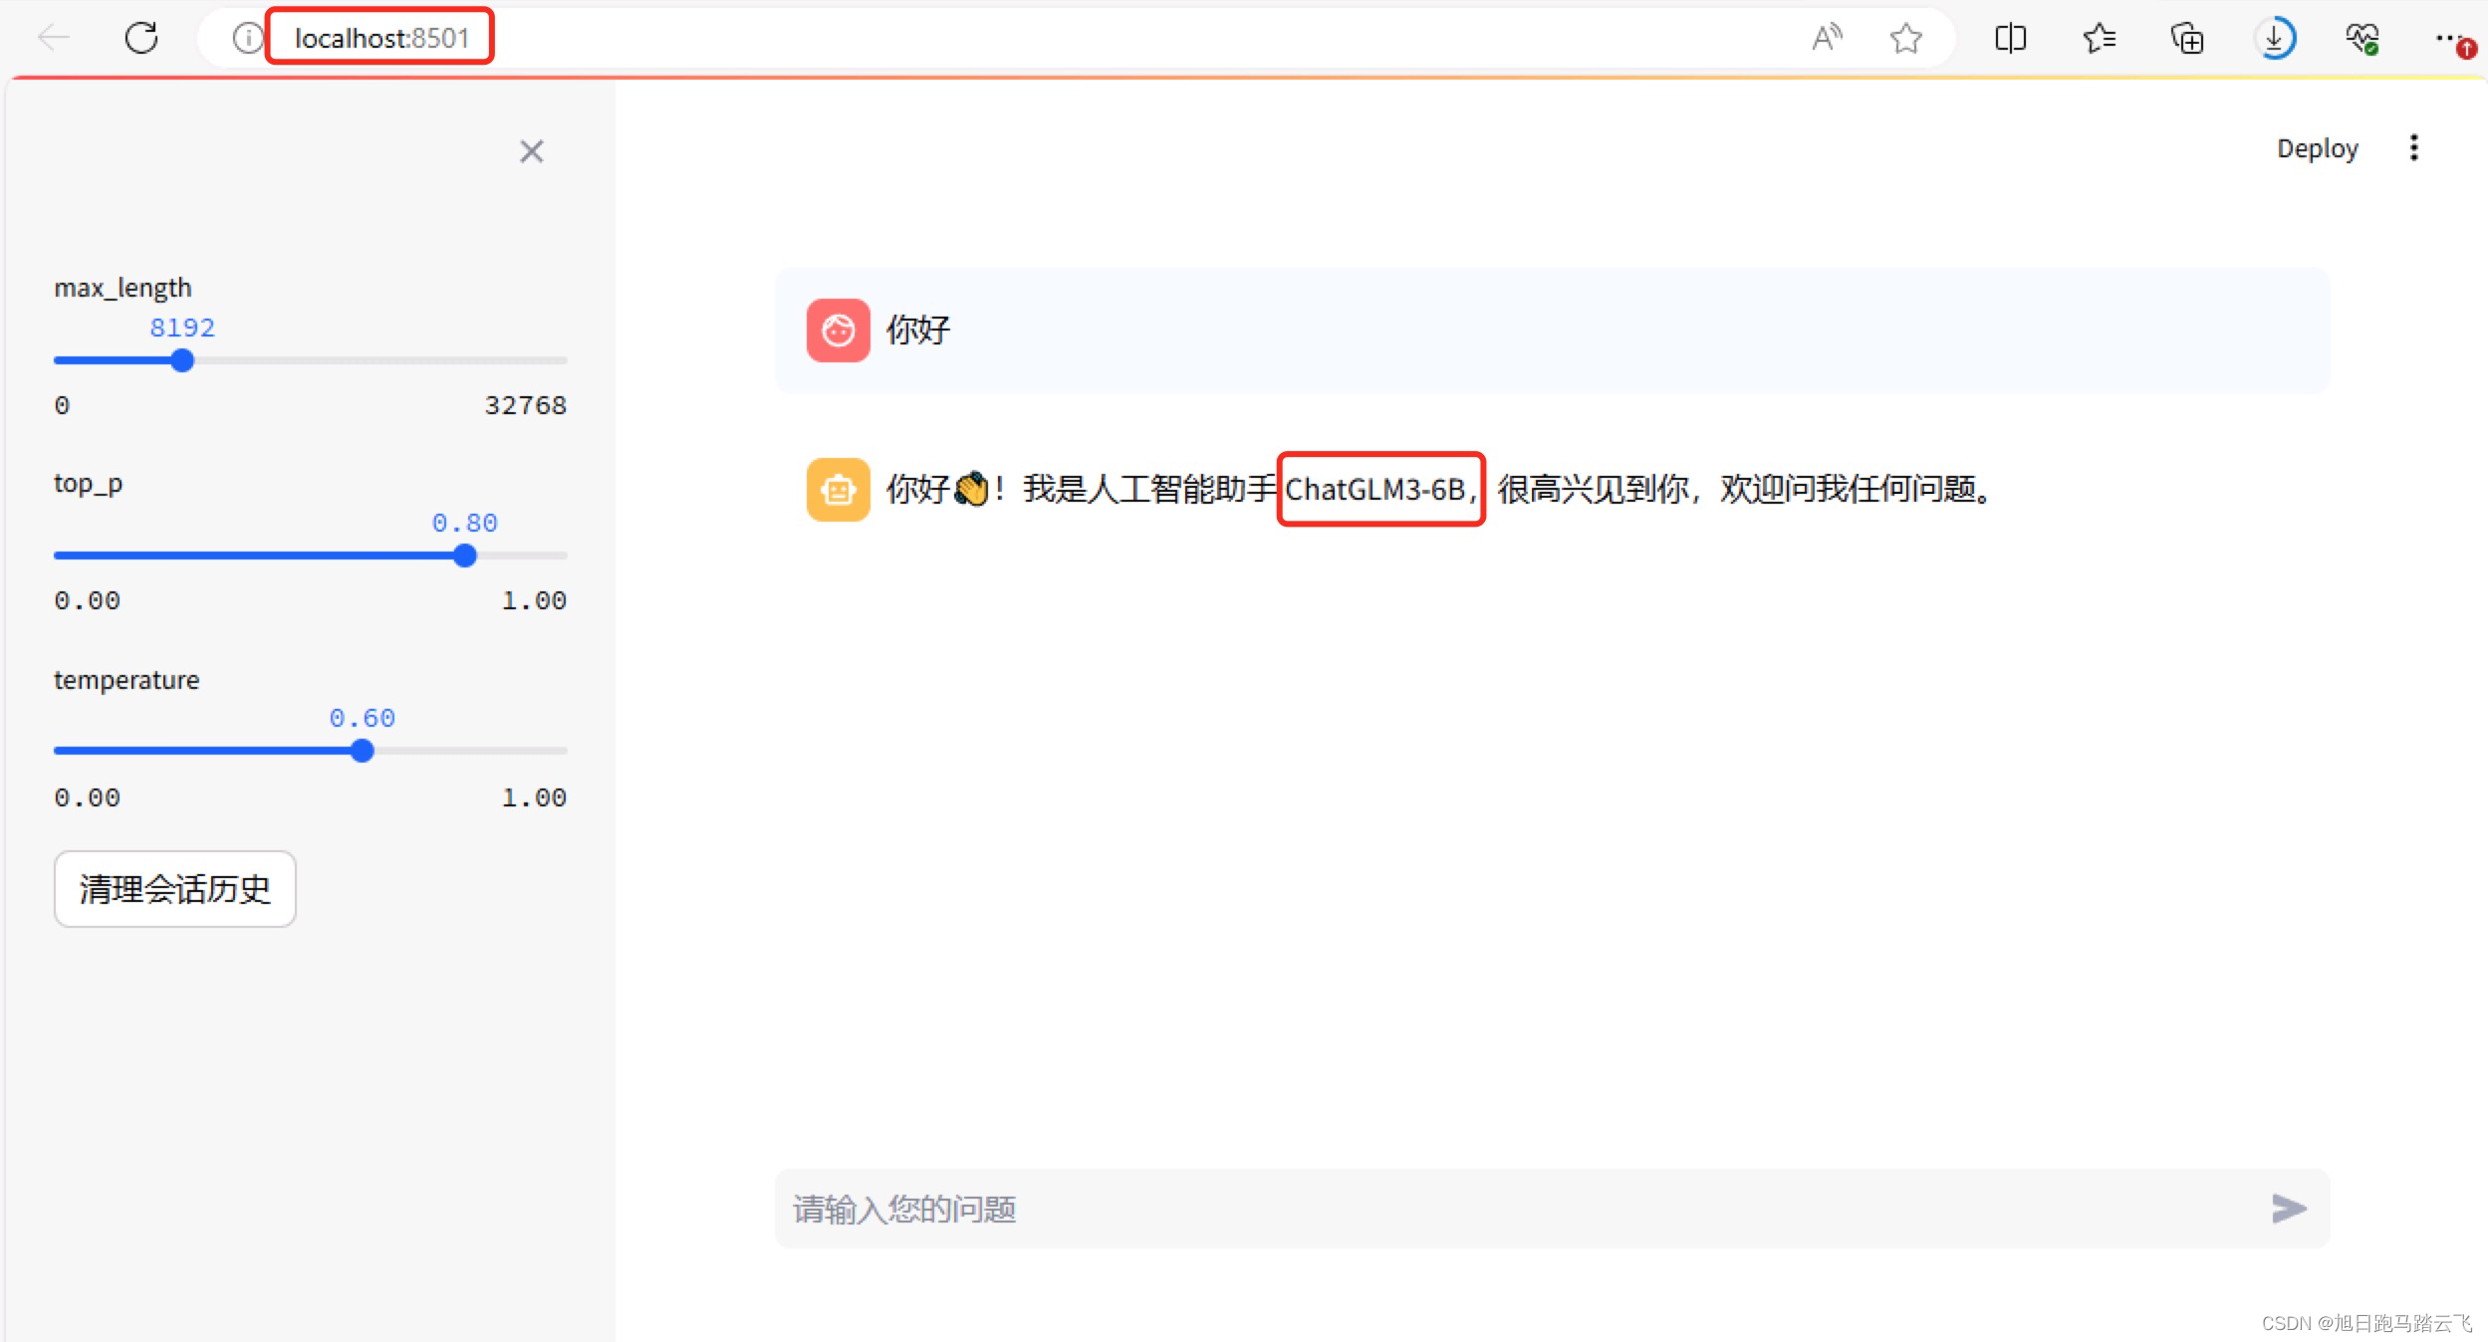This screenshot has height=1342, width=2488.
Task: Click the temperature slider handle
Action: (363, 751)
